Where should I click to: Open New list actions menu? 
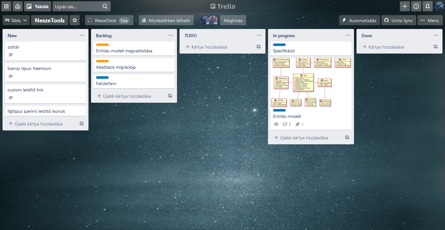(82, 36)
